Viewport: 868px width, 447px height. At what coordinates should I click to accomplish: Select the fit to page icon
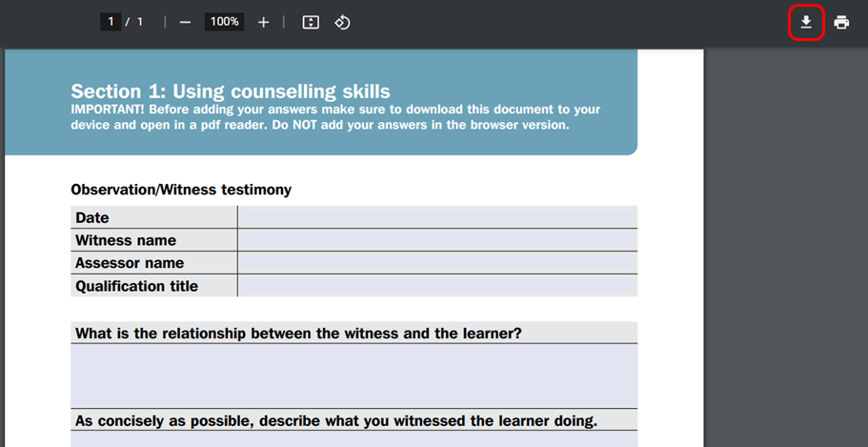click(311, 22)
